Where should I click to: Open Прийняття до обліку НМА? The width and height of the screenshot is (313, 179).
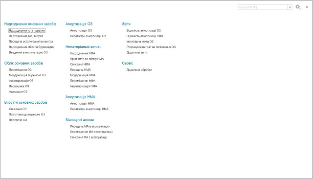87,59
